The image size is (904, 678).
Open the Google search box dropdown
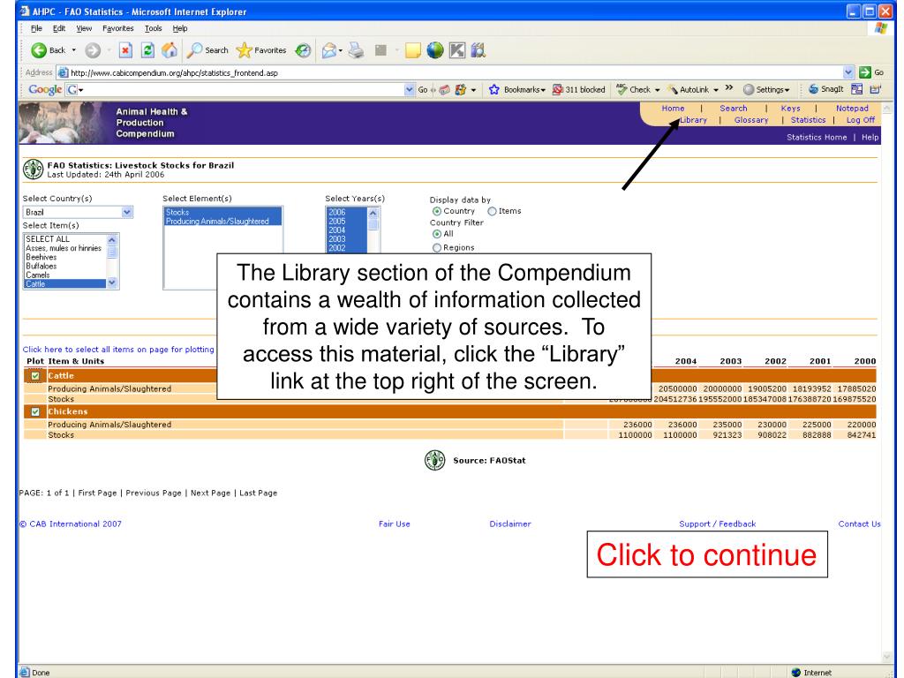point(409,89)
